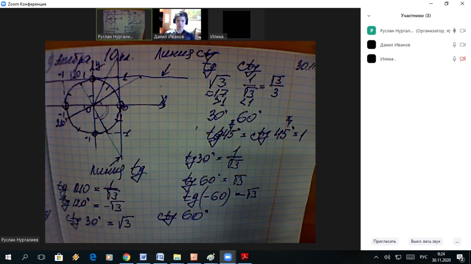Open Adobe Acrobat Reader from the taskbar
Screen dimensions: 471x264
click(x=244, y=257)
